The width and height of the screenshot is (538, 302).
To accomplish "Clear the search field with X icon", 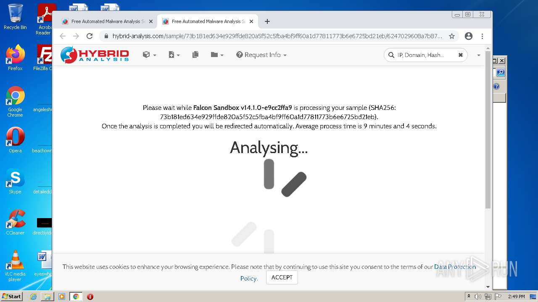I will click(x=460, y=55).
